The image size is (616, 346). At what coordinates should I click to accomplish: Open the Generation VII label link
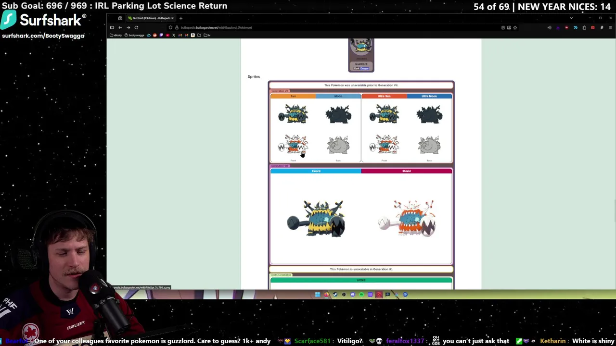point(280,91)
